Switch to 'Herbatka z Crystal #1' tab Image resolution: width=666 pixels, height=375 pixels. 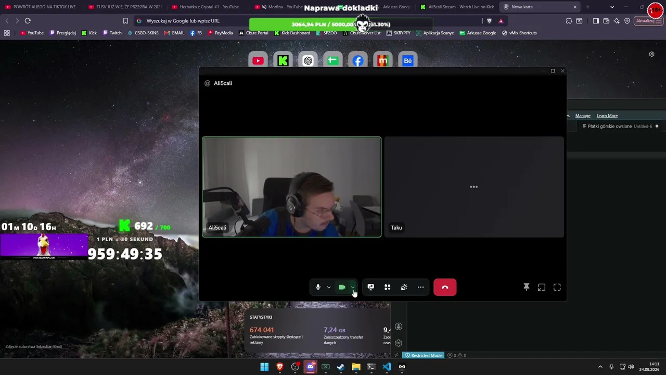pyautogui.click(x=208, y=7)
